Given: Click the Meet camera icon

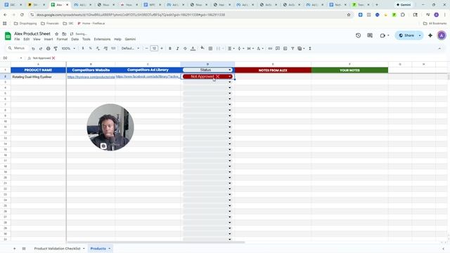Looking at the screenshot, I should coord(382,36).
